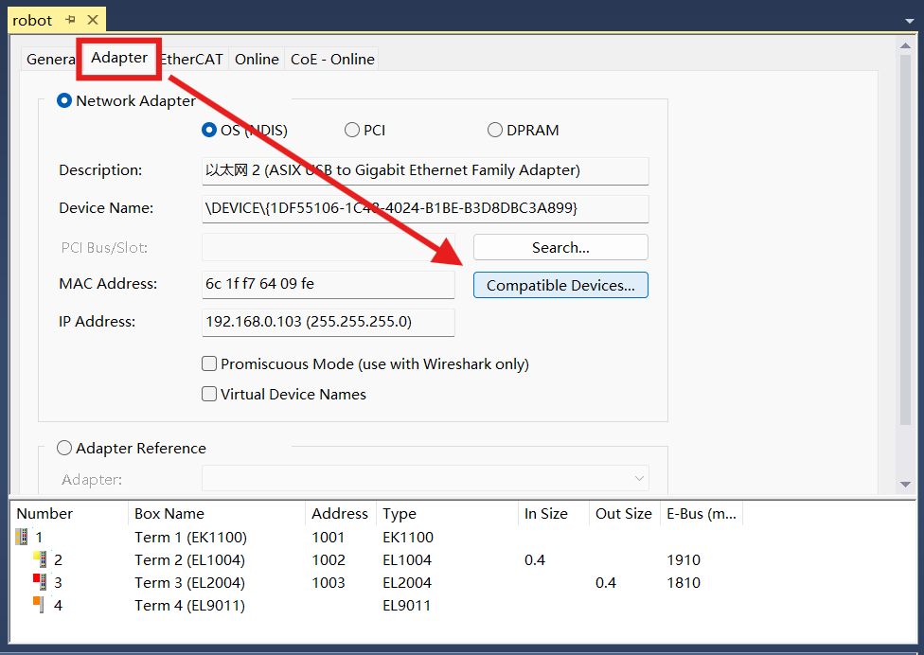Switch to the EtherCAT tab
Viewport: 924px width, 655px height.
tap(192, 60)
